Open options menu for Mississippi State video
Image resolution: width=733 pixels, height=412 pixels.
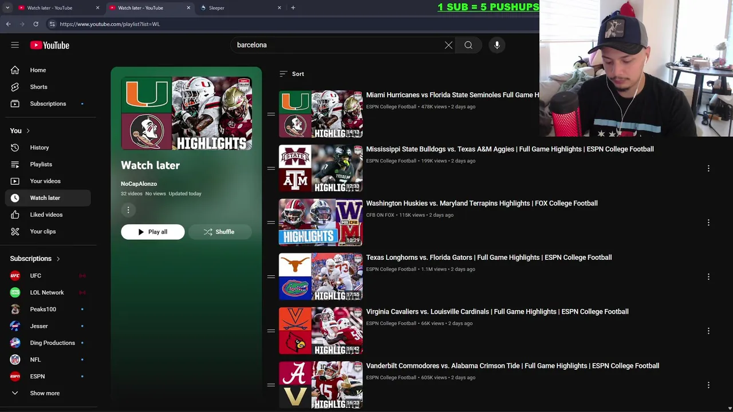(708, 168)
